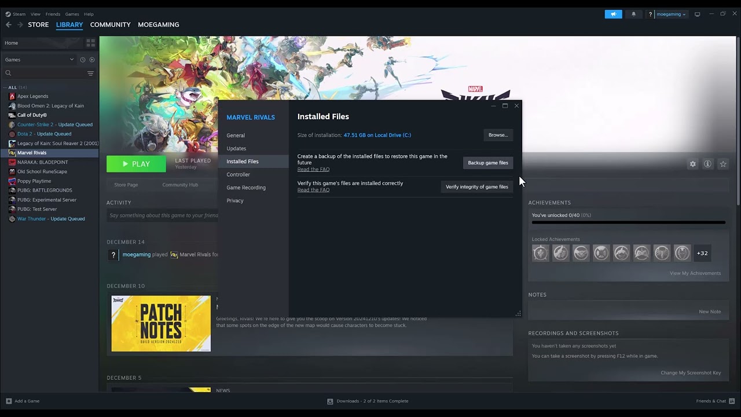Add Marvel Rivals to favorites star
Image resolution: width=741 pixels, height=417 pixels.
pos(723,164)
